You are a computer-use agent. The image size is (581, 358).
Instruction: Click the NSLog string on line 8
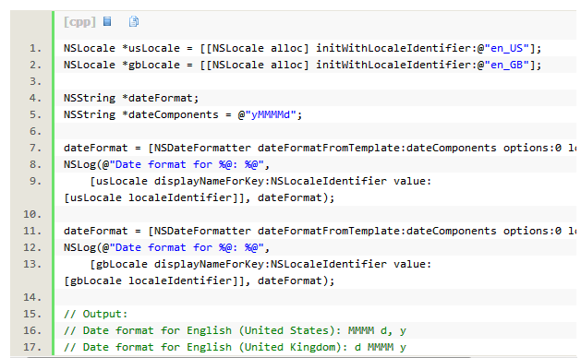pos(187,164)
